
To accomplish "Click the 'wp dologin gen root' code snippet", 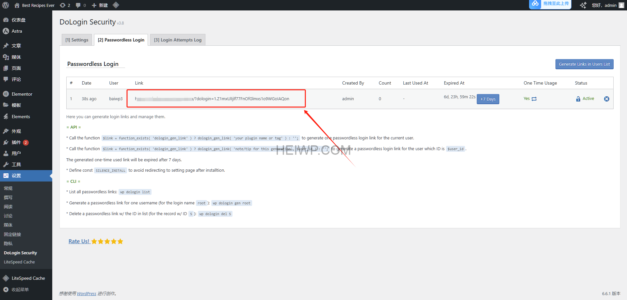I will coord(232,203).
